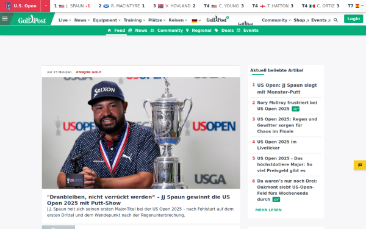
Task: Click the yellow chat feedback icon
Action: [x=360, y=165]
